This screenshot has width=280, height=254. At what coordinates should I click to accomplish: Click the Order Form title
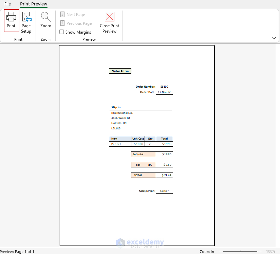click(x=120, y=71)
